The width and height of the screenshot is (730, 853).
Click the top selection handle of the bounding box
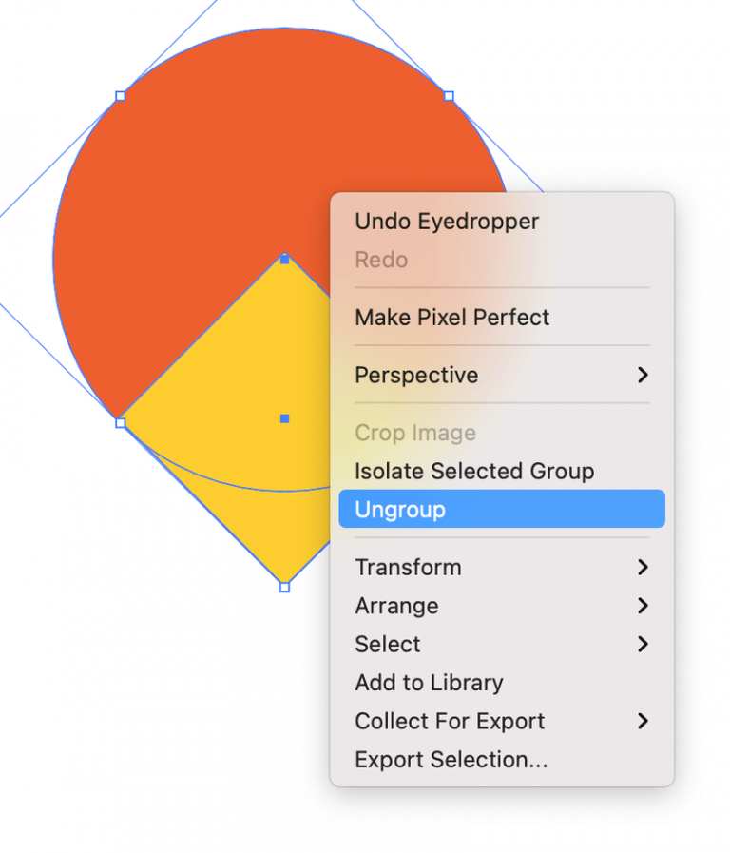point(284,258)
